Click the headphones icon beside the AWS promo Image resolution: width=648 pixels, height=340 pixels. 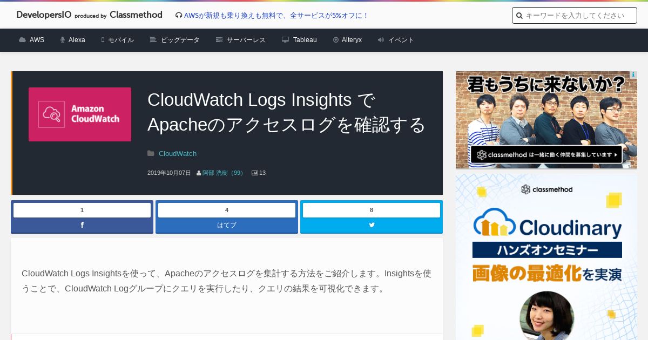coord(179,16)
